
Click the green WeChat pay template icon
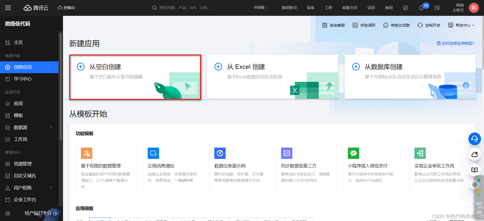pyautogui.click(x=353, y=153)
